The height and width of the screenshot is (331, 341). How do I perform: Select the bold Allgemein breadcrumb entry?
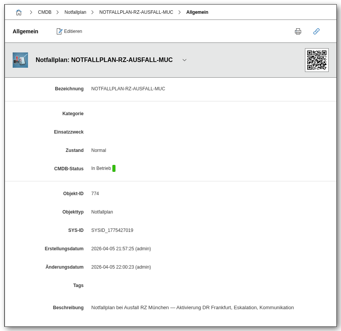point(197,12)
